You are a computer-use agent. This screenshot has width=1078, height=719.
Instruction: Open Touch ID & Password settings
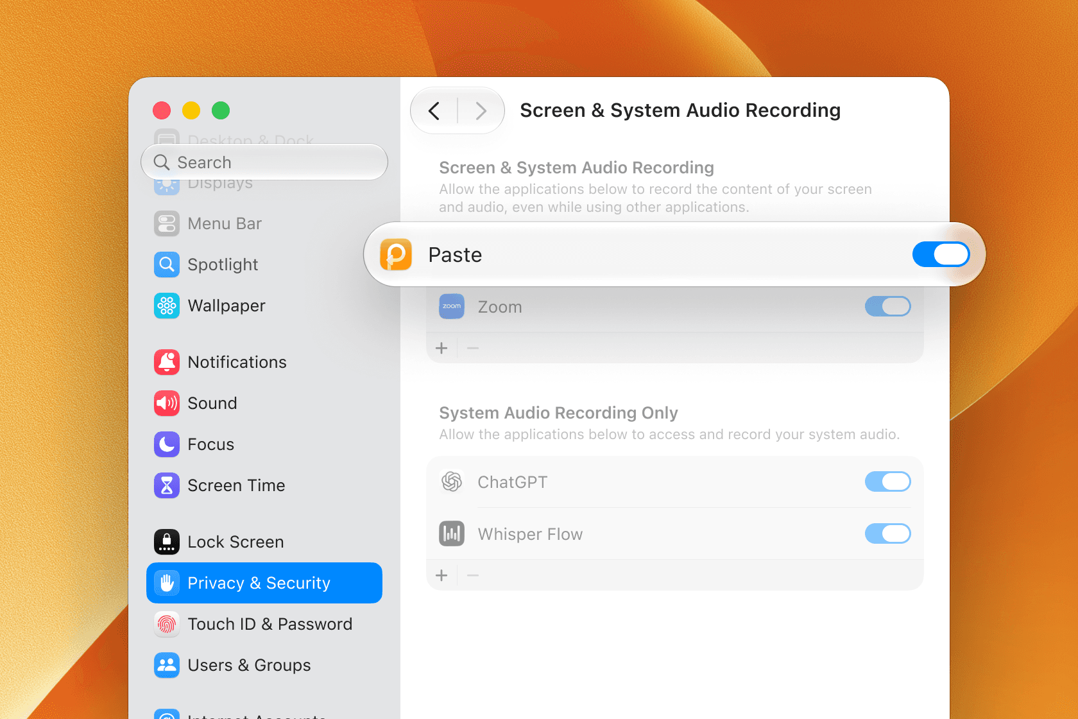pyautogui.click(x=264, y=624)
